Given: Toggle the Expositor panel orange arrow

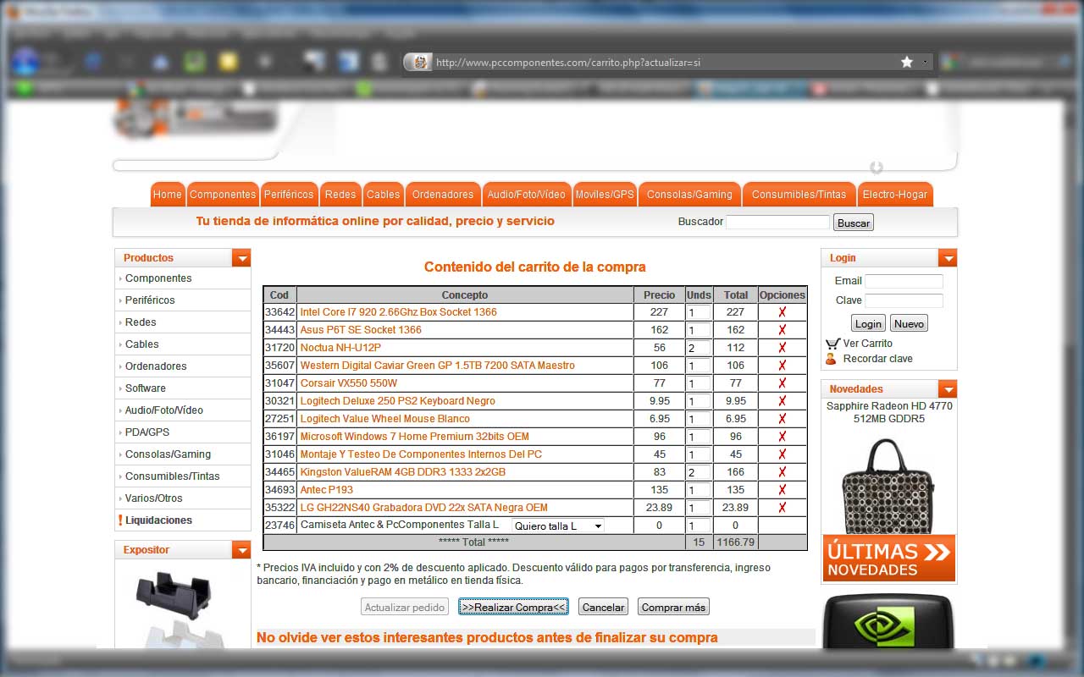Looking at the screenshot, I should coord(241,550).
